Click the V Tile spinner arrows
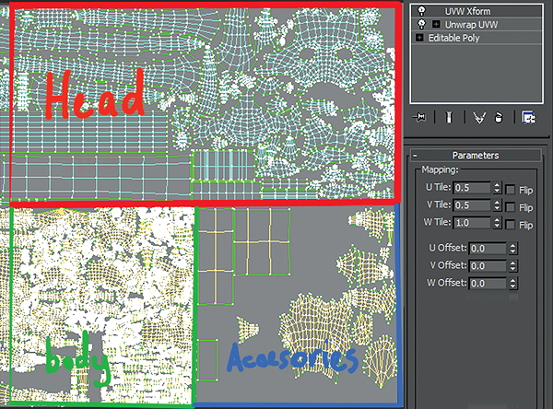Viewport: 553px width, 409px height. (497, 205)
